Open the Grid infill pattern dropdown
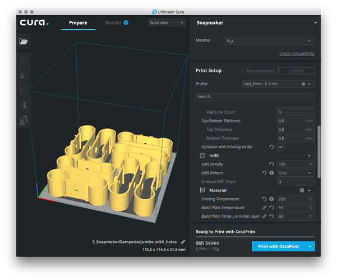This screenshot has height=280, width=337. click(x=296, y=173)
